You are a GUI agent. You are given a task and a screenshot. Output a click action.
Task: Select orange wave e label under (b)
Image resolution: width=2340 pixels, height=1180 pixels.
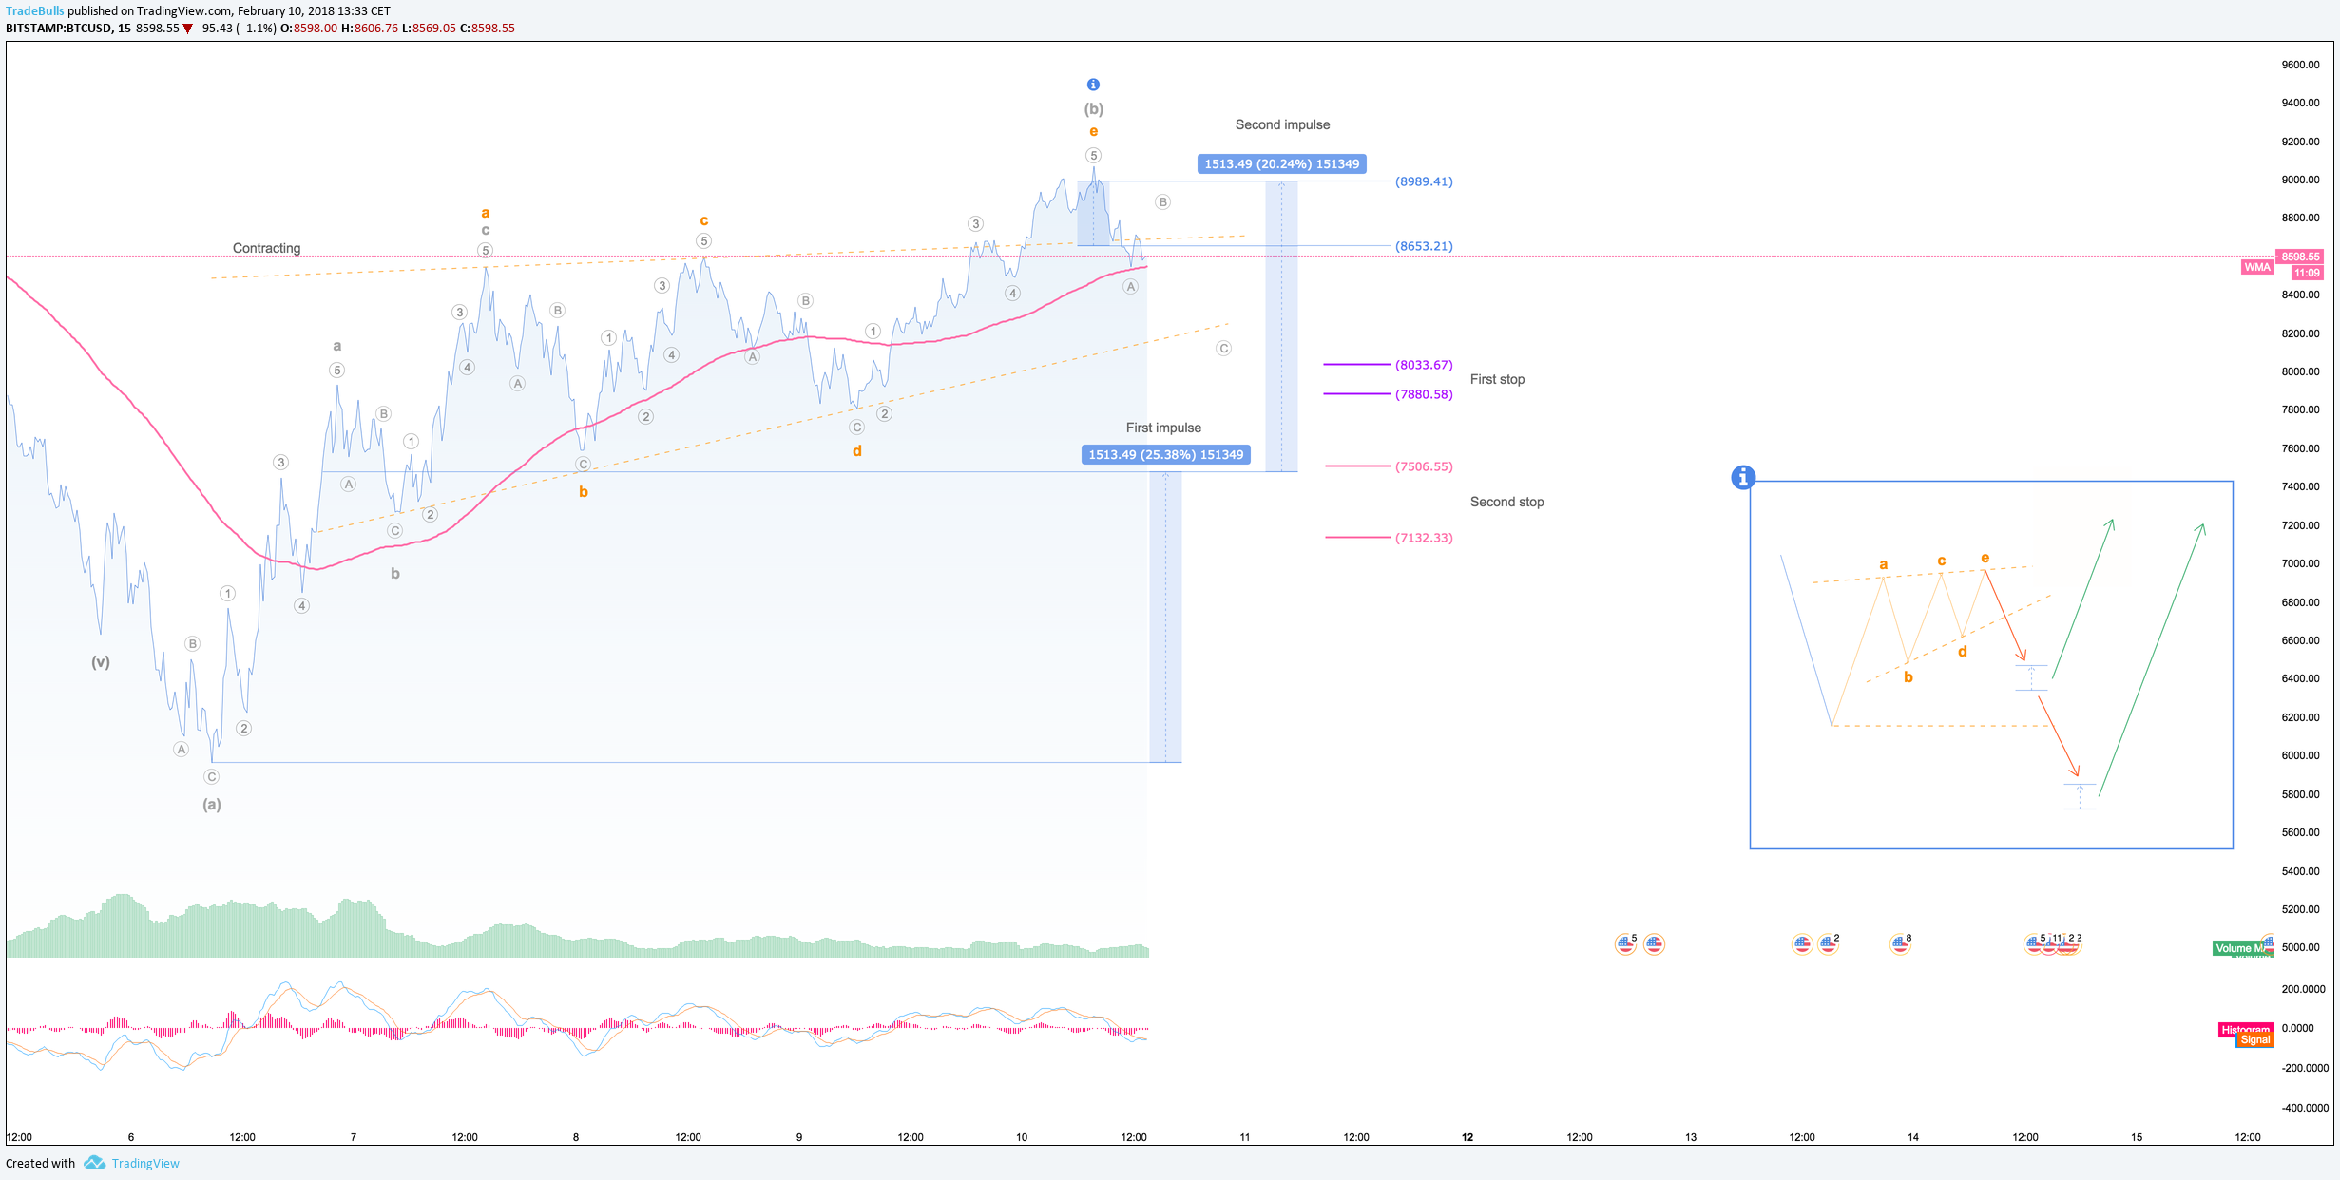point(1094,132)
